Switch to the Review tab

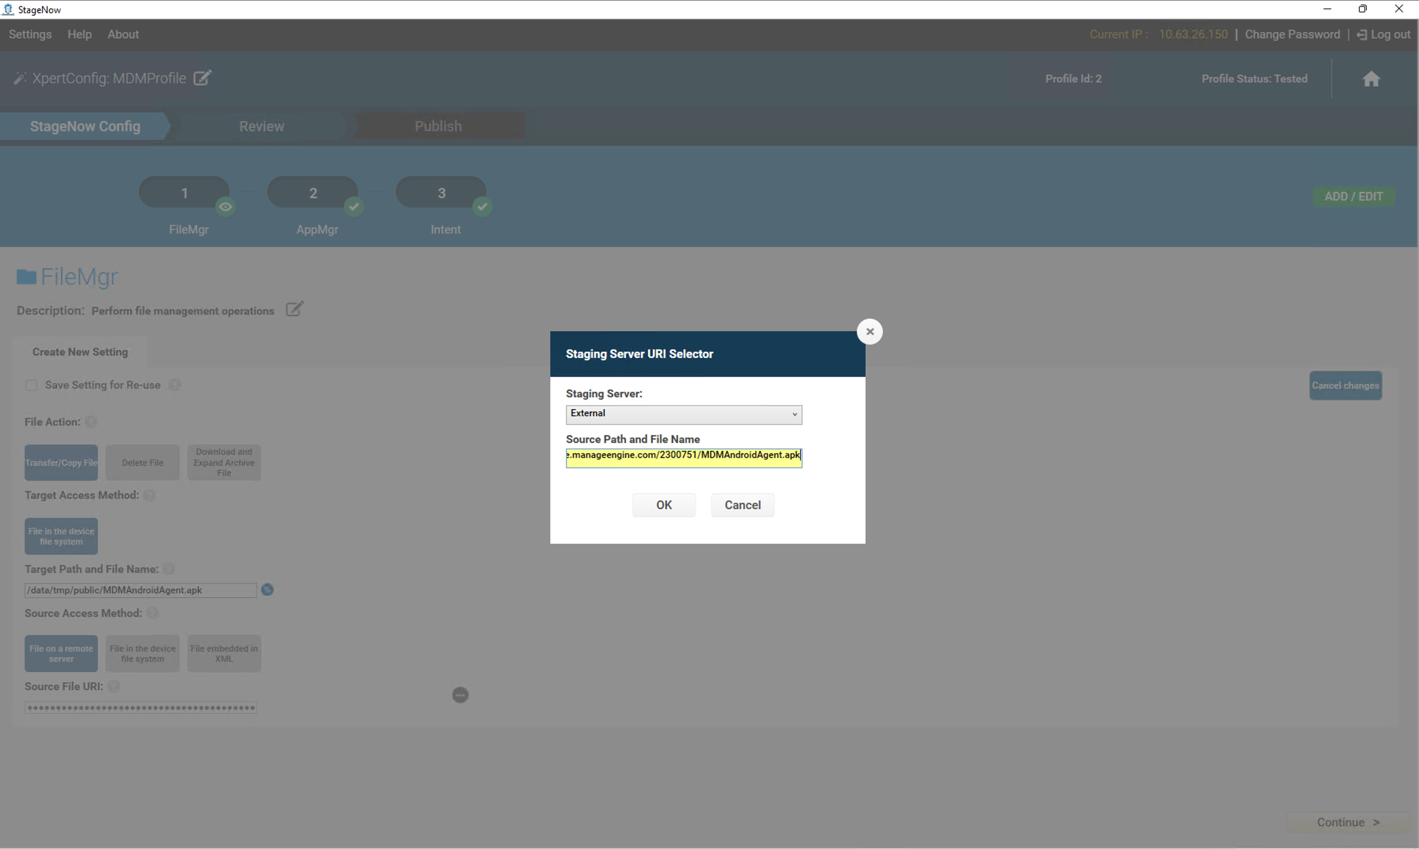click(x=261, y=126)
